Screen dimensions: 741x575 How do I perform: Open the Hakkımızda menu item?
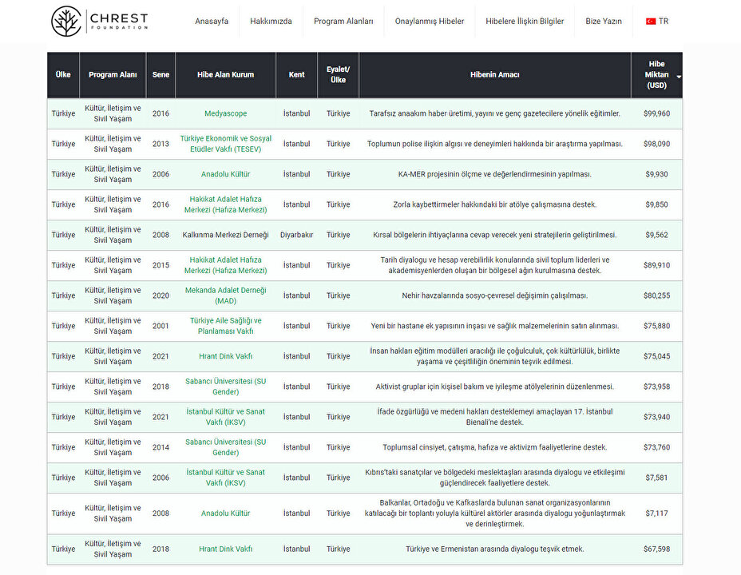(271, 22)
